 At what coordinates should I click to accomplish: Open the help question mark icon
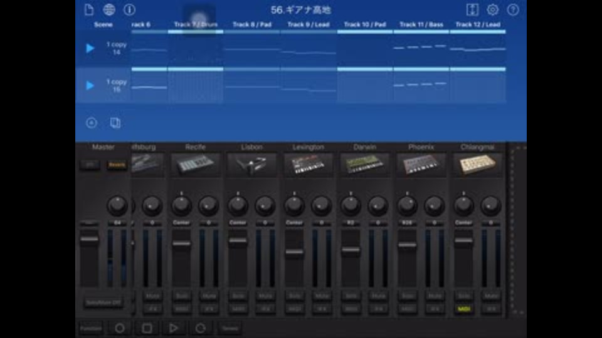pyautogui.click(x=513, y=9)
